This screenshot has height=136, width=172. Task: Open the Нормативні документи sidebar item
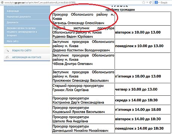click(x=27, y=17)
